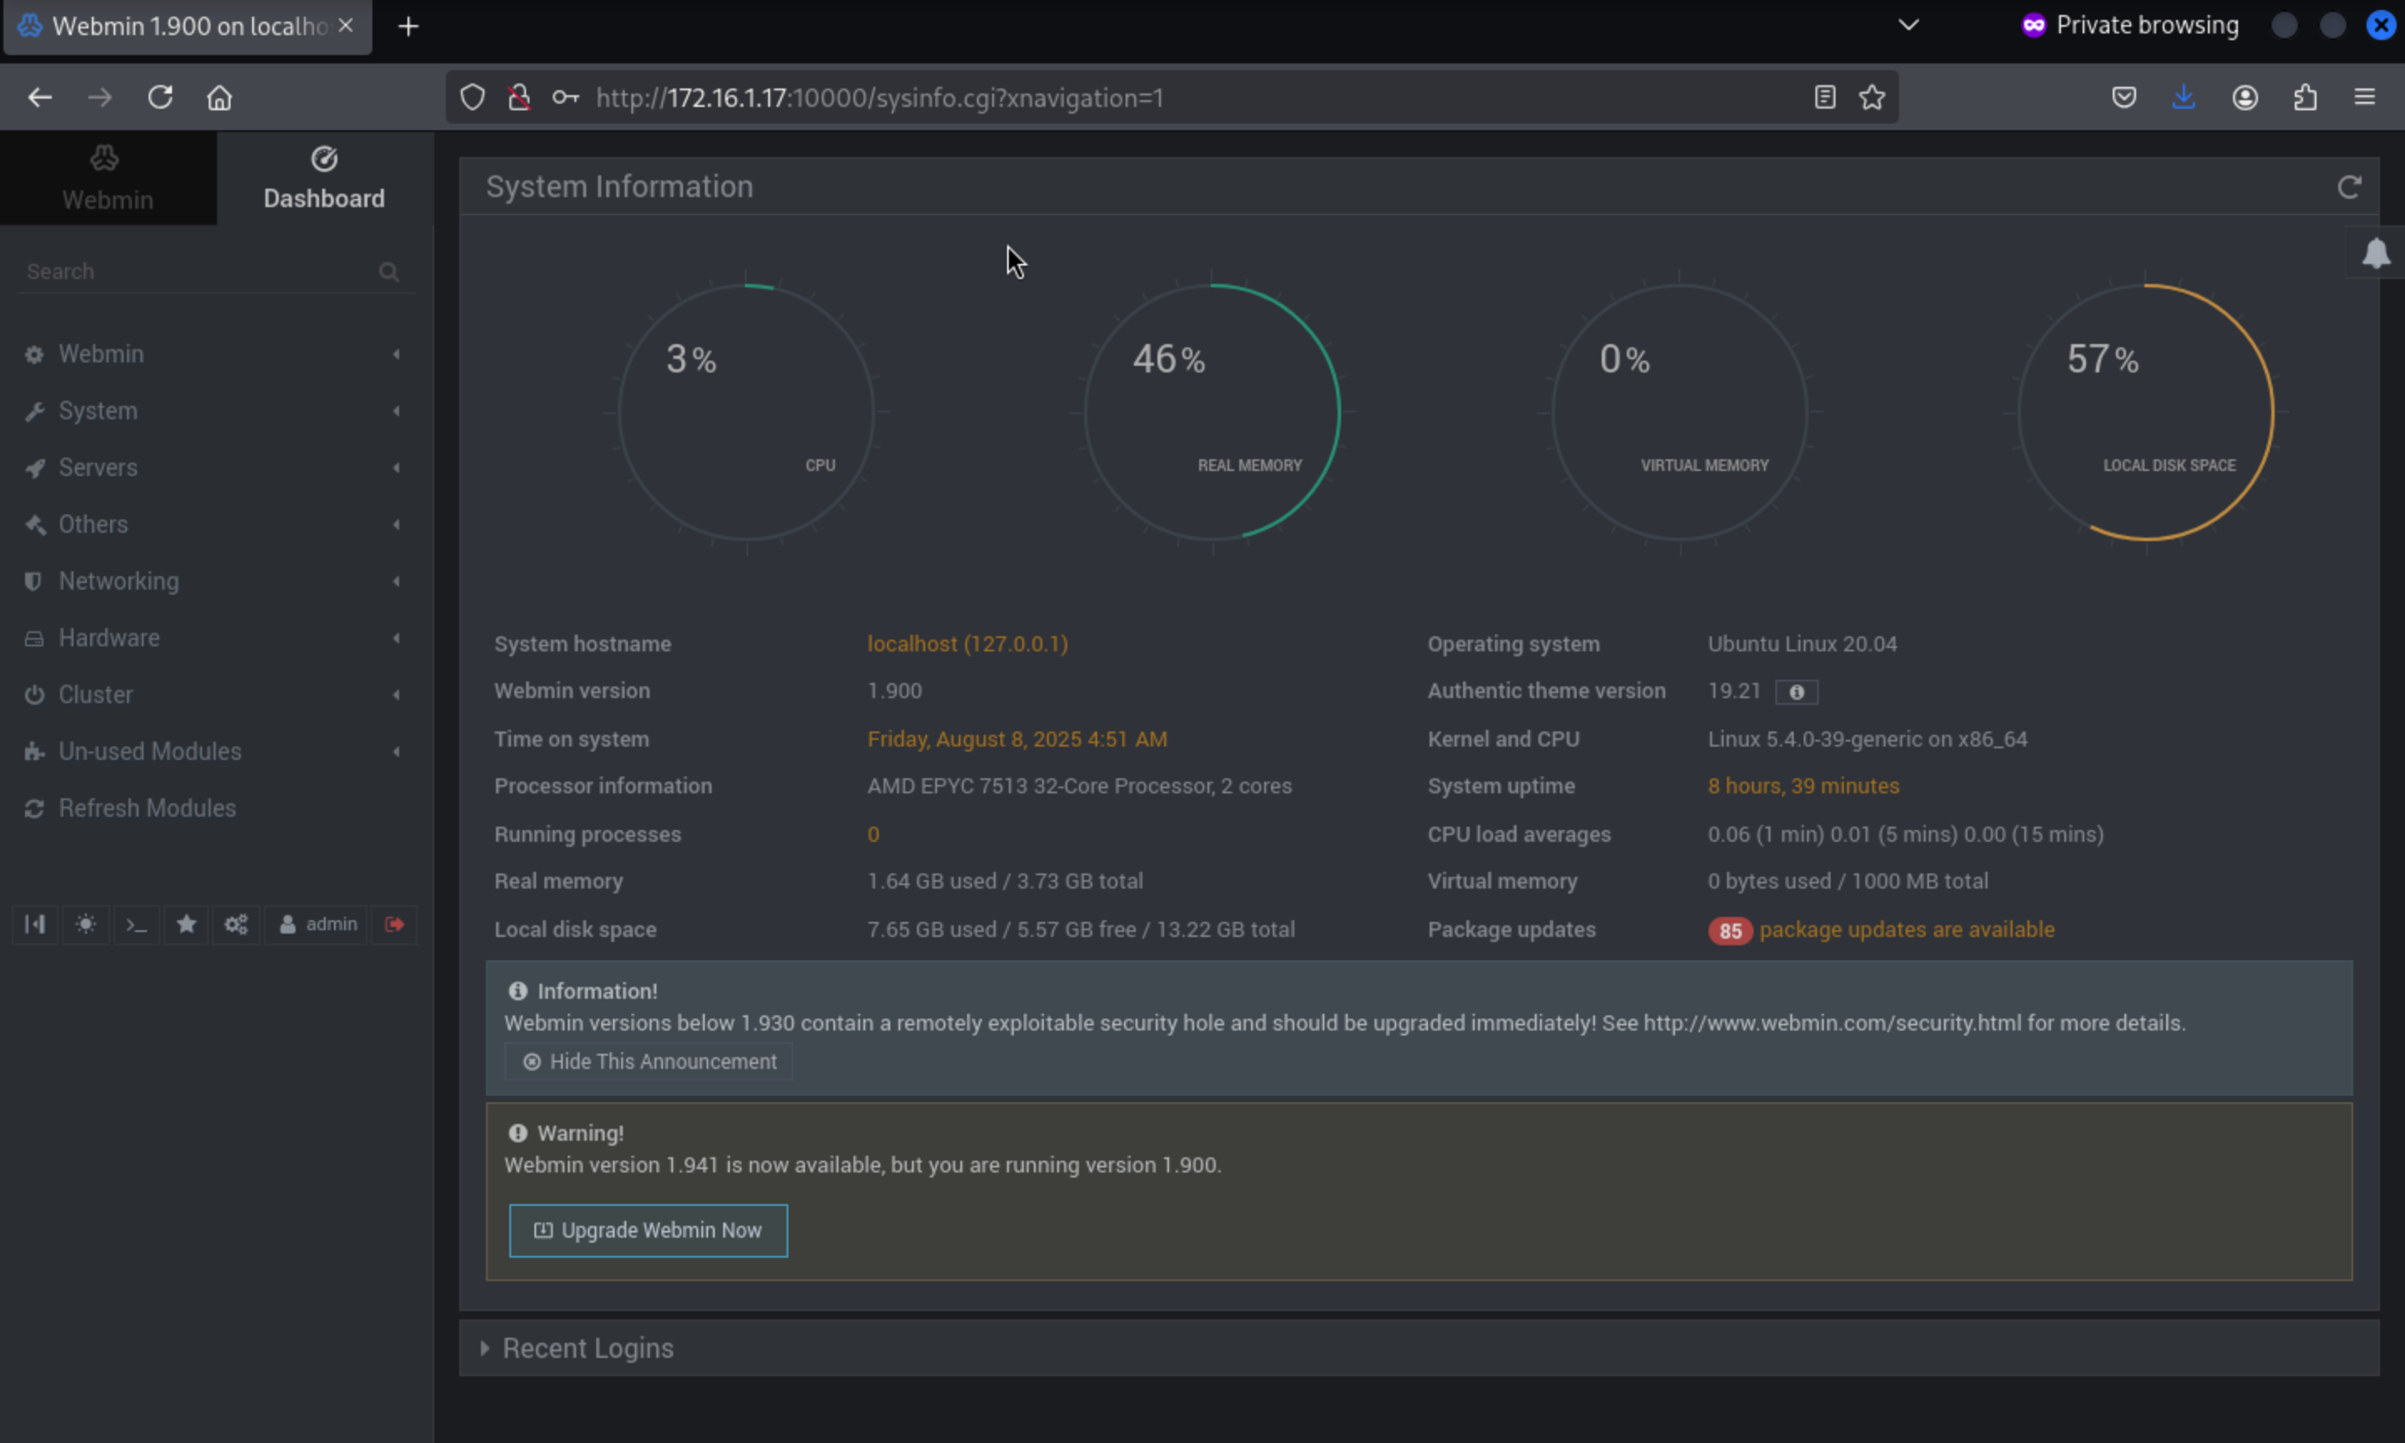Click the Authentic theme version info icon
The width and height of the screenshot is (2405, 1443).
1795,691
